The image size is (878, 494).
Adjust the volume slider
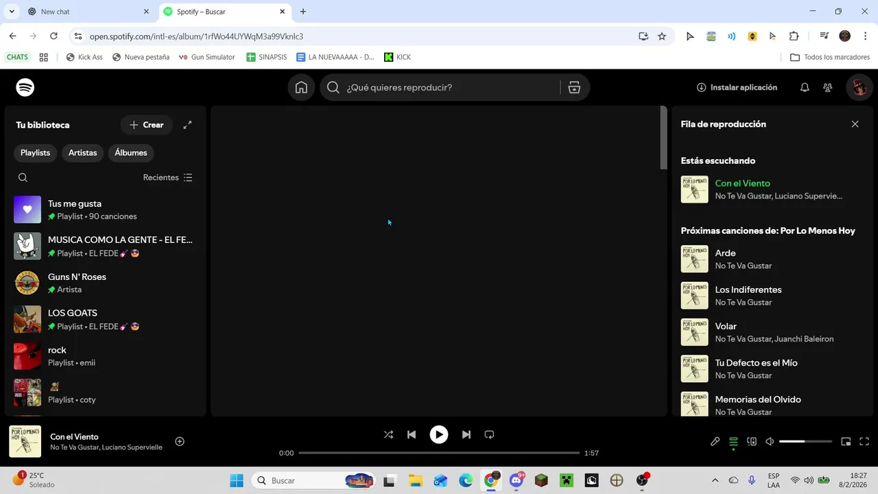pyautogui.click(x=805, y=441)
